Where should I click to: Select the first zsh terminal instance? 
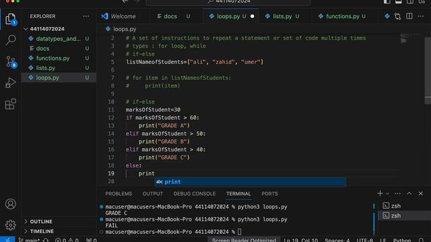pyautogui.click(x=405, y=206)
